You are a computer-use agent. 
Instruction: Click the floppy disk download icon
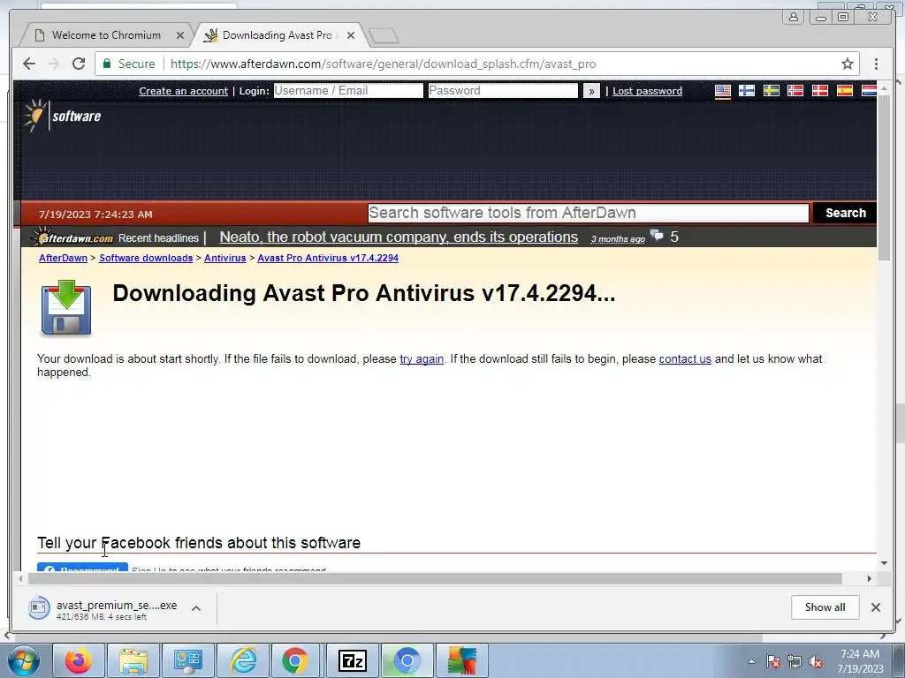[x=65, y=308]
